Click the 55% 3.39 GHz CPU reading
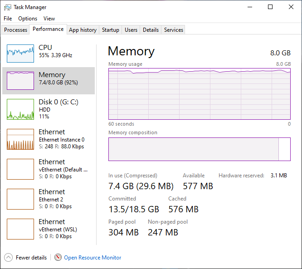This screenshot has height=269, width=302. click(x=55, y=55)
